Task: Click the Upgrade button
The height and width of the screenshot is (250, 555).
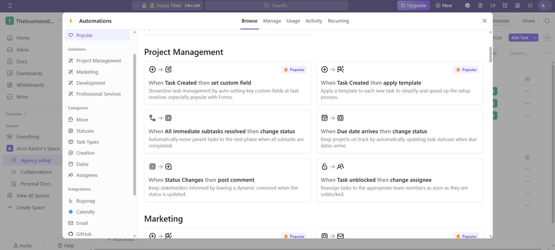Action: click(414, 5)
